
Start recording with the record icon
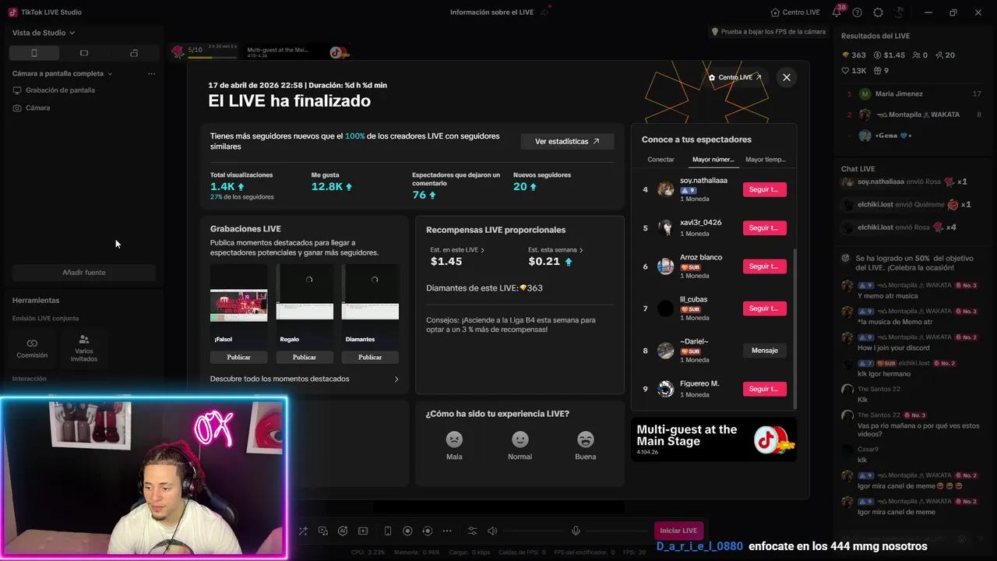tap(407, 531)
